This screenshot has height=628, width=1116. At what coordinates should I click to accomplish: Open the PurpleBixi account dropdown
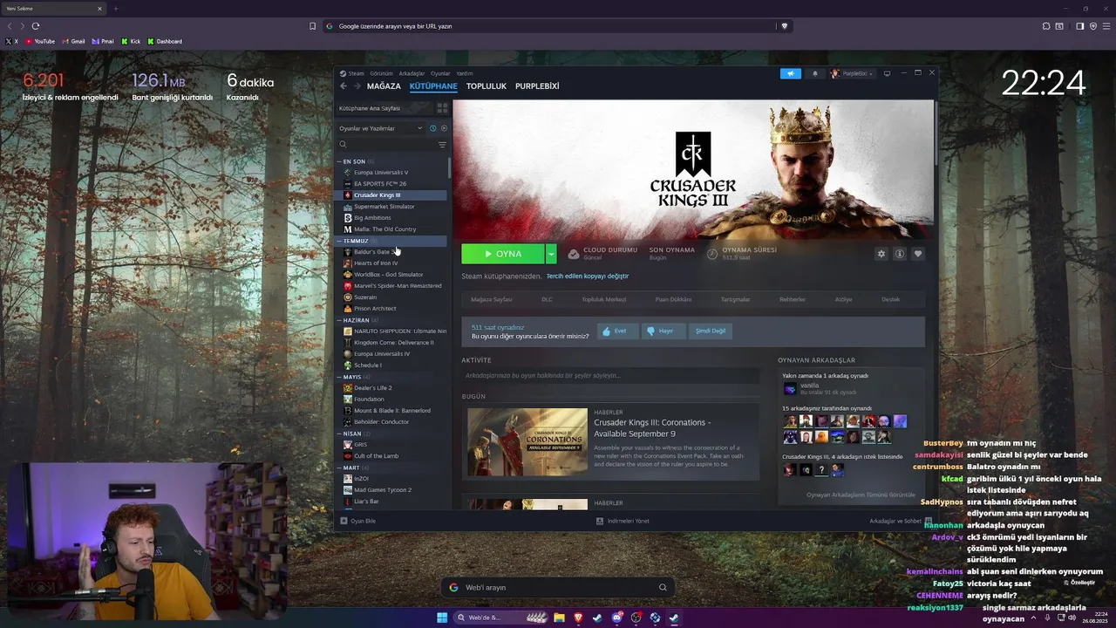(854, 73)
